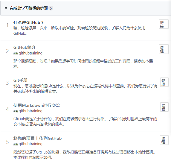Select step number 5 in the list
Image resolution: width=171 pixels, height=161 pixels.
coord(7,142)
